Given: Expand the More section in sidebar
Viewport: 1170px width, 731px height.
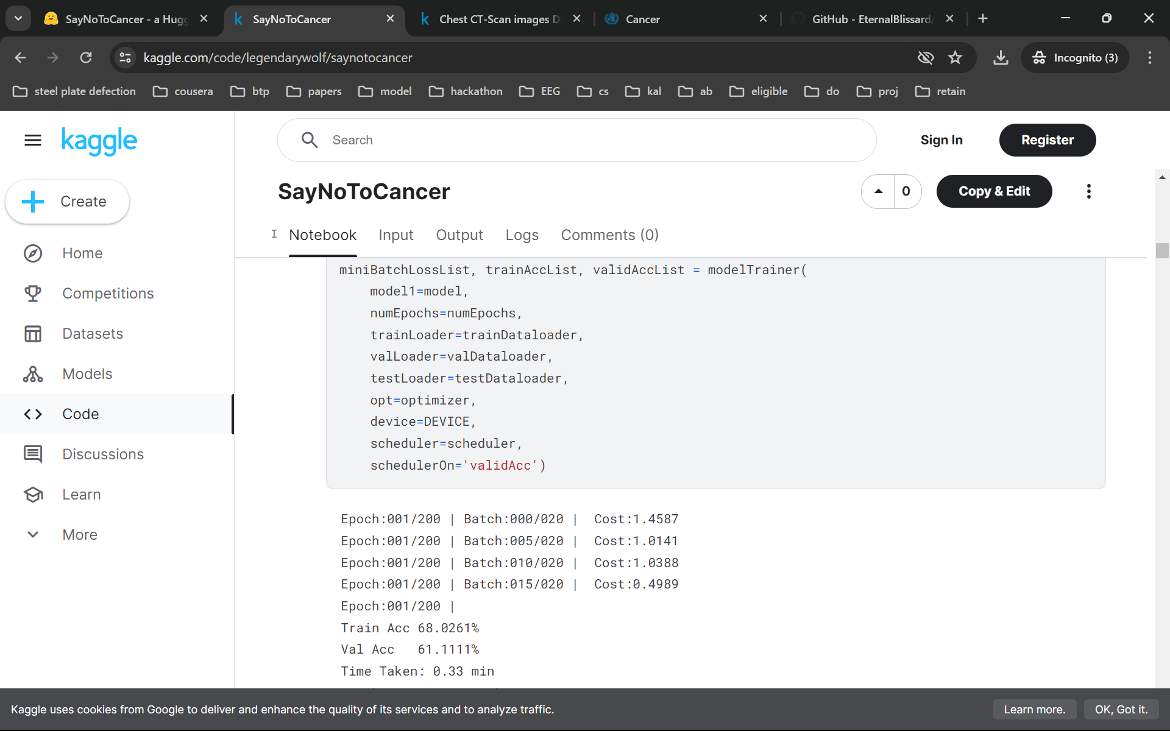Looking at the screenshot, I should [x=32, y=534].
